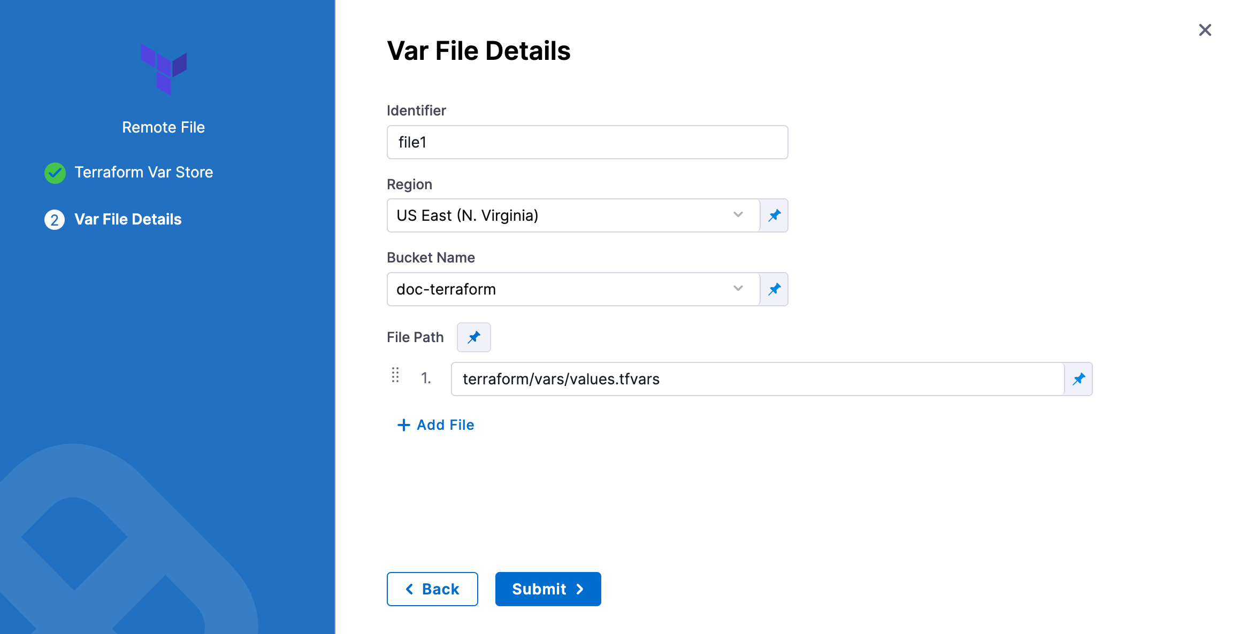This screenshot has height=634, width=1240.
Task: Focus the Identifier input field
Action: point(587,142)
